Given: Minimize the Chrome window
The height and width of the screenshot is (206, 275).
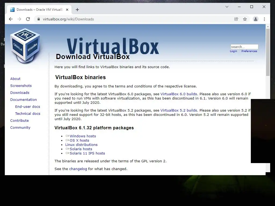Looking at the screenshot, I should click(239, 7).
